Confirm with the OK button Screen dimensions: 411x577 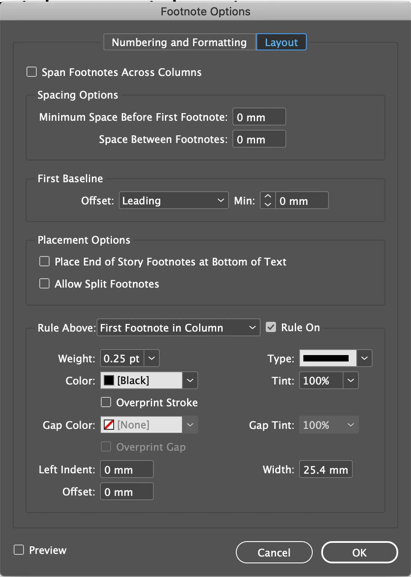tap(359, 553)
